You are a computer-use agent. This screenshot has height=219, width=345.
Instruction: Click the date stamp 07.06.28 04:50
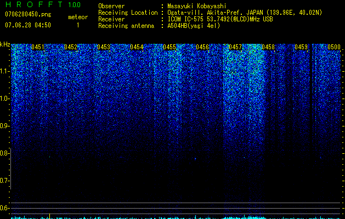28,25
